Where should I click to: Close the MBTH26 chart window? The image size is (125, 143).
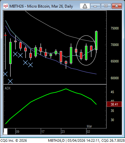[x=117, y=6]
